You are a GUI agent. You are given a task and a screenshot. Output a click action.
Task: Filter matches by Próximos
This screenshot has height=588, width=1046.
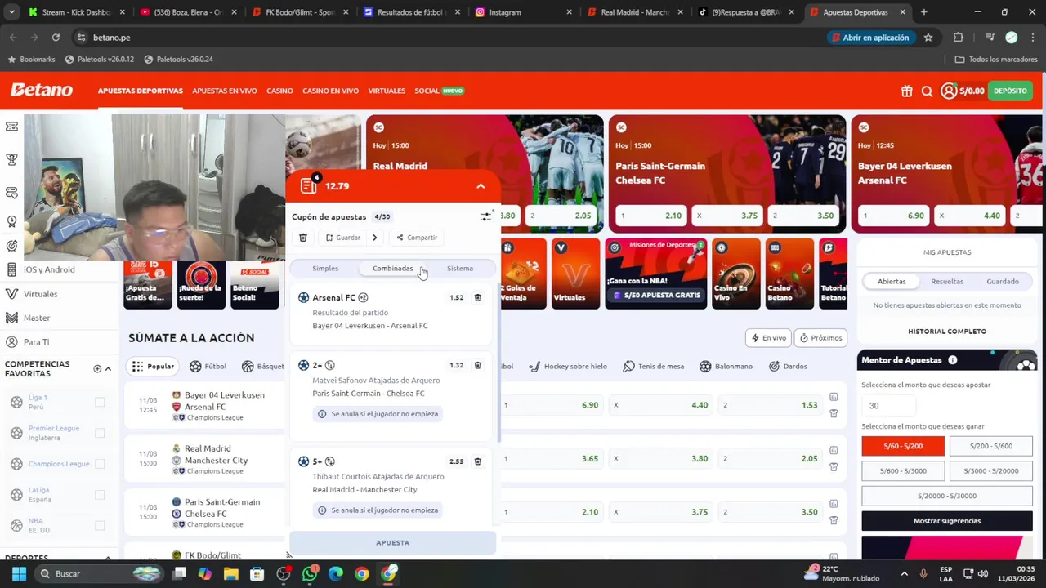click(821, 338)
